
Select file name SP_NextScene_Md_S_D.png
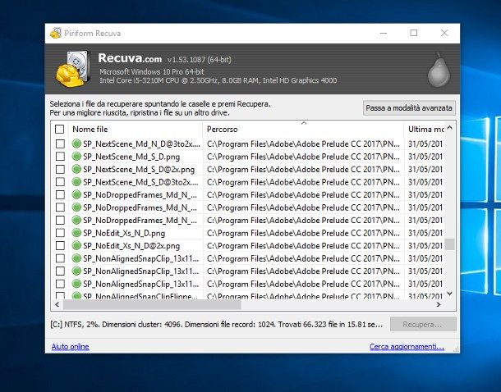131,157
